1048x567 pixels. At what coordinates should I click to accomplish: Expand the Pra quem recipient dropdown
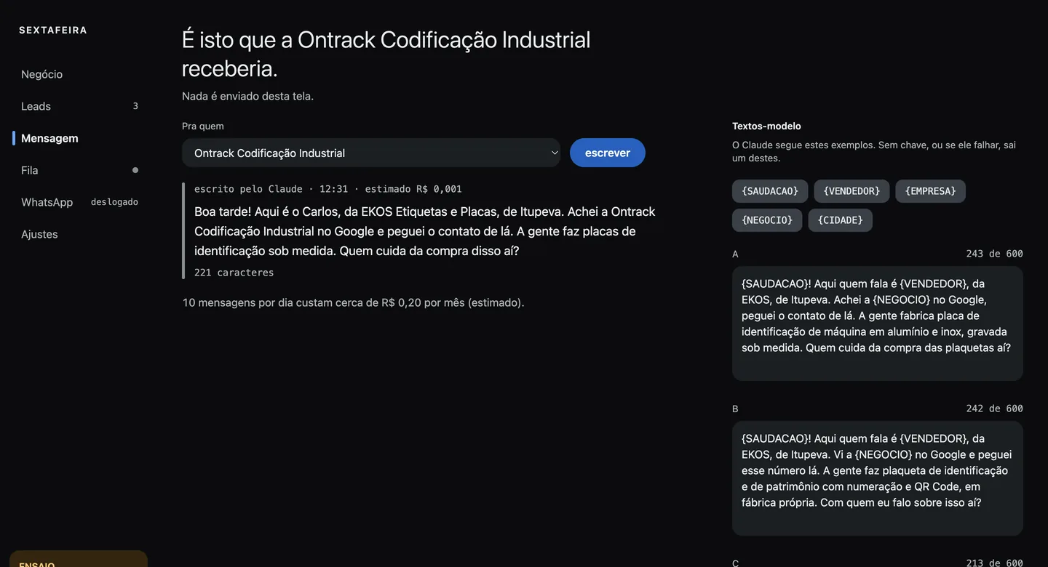point(371,153)
